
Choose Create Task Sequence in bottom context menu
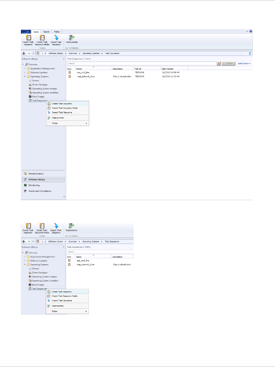(67, 292)
